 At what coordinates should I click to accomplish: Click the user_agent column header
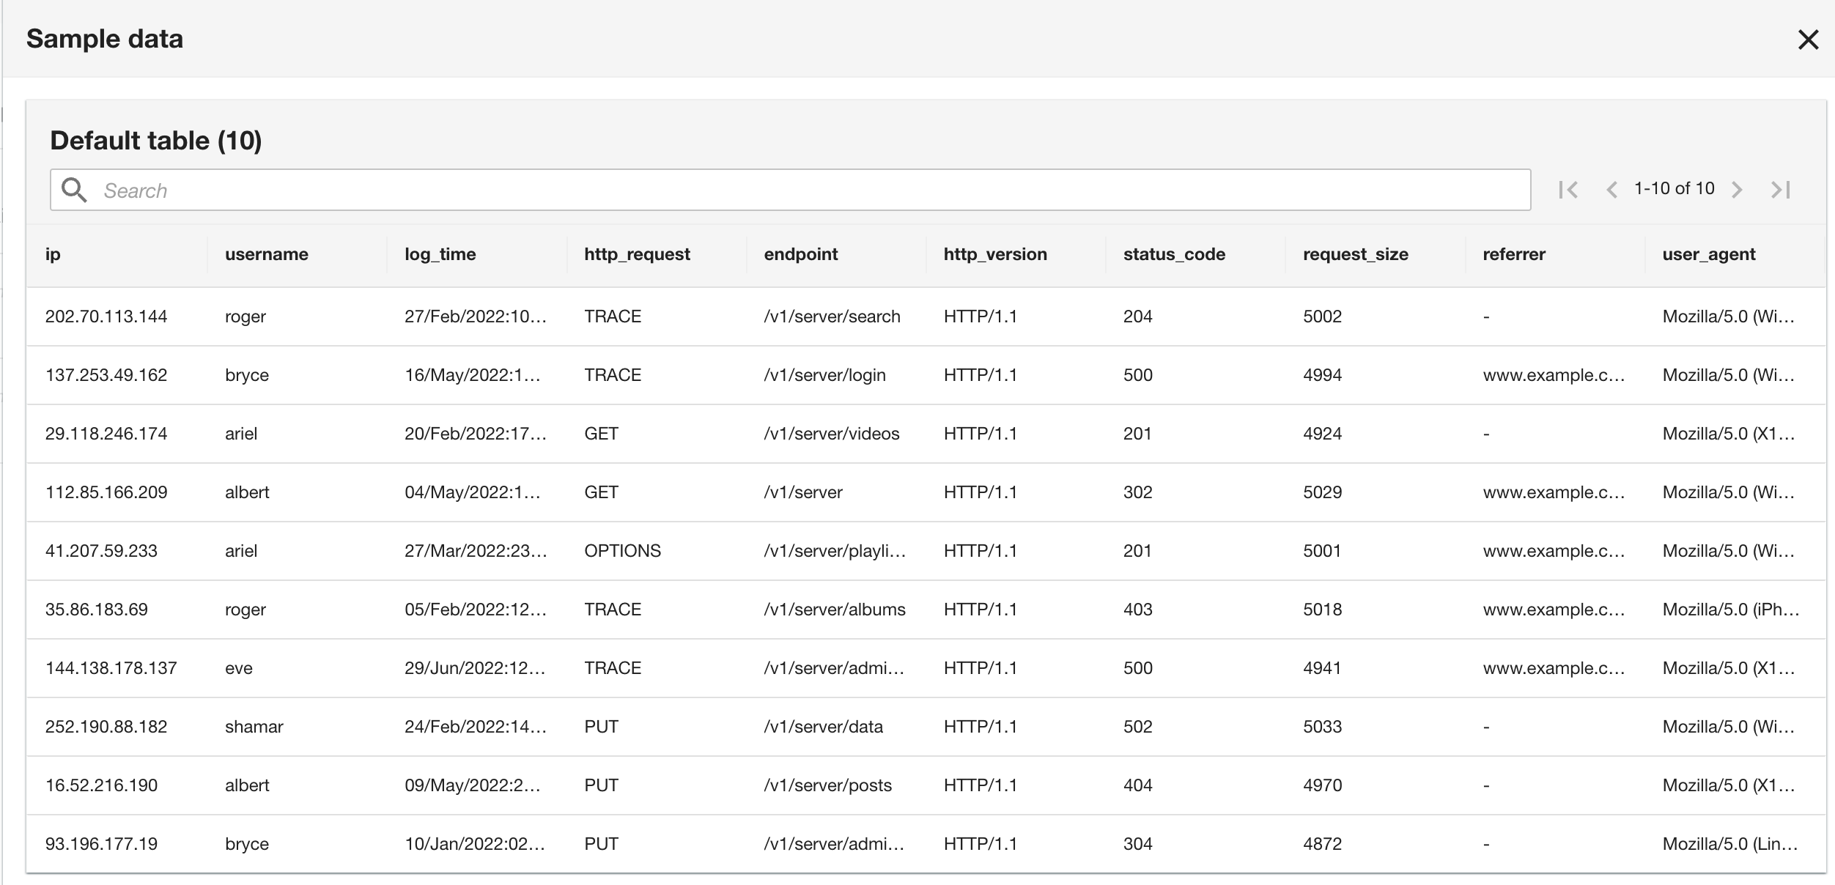tap(1708, 254)
